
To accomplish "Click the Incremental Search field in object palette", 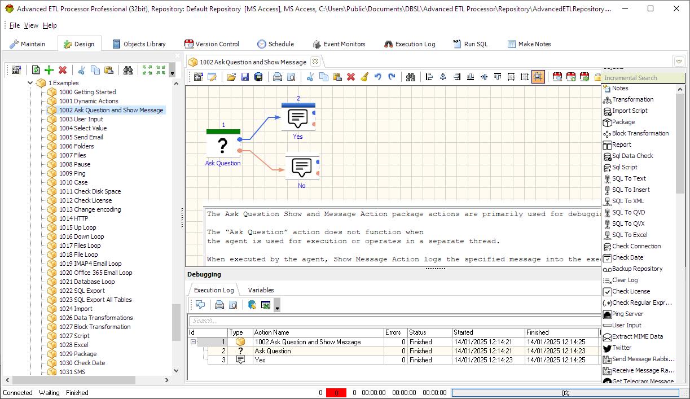I will pos(643,78).
